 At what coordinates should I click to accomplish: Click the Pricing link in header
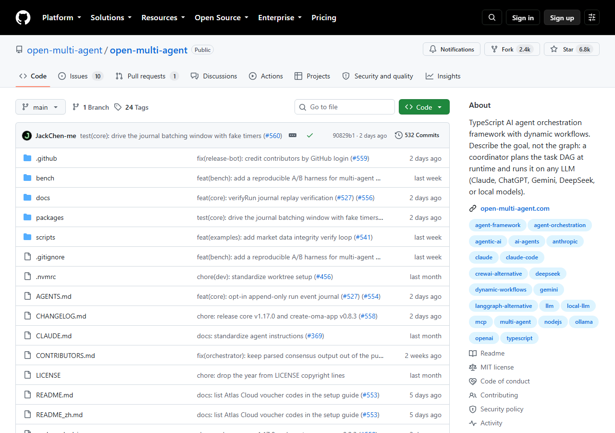[324, 17]
